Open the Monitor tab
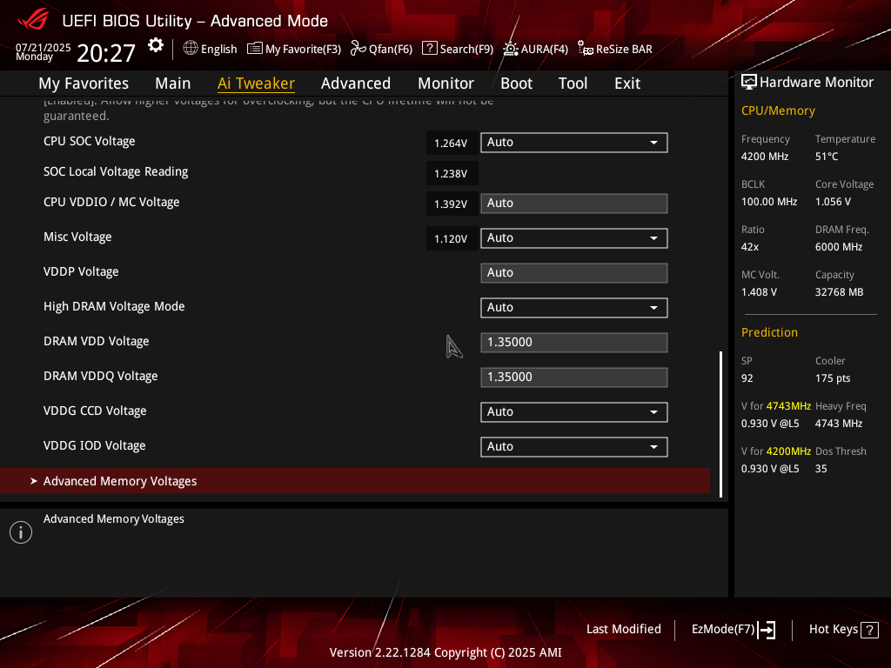891x668 pixels. click(446, 83)
